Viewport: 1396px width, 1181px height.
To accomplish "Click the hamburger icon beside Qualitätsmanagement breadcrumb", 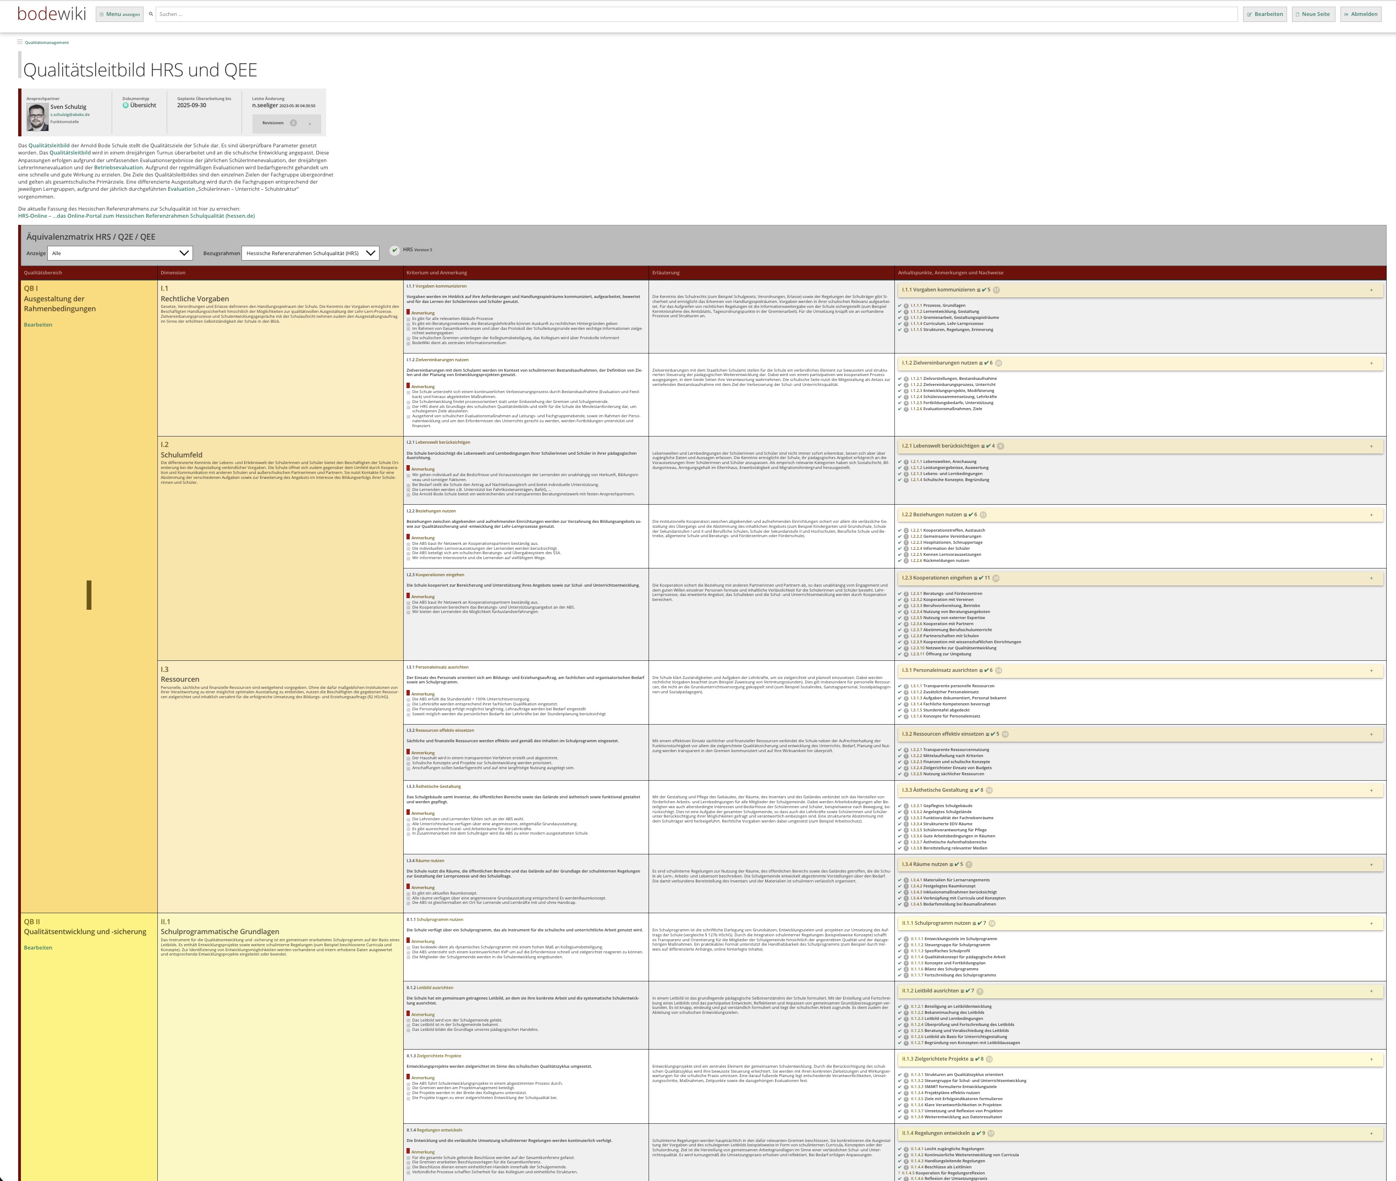I will 20,42.
